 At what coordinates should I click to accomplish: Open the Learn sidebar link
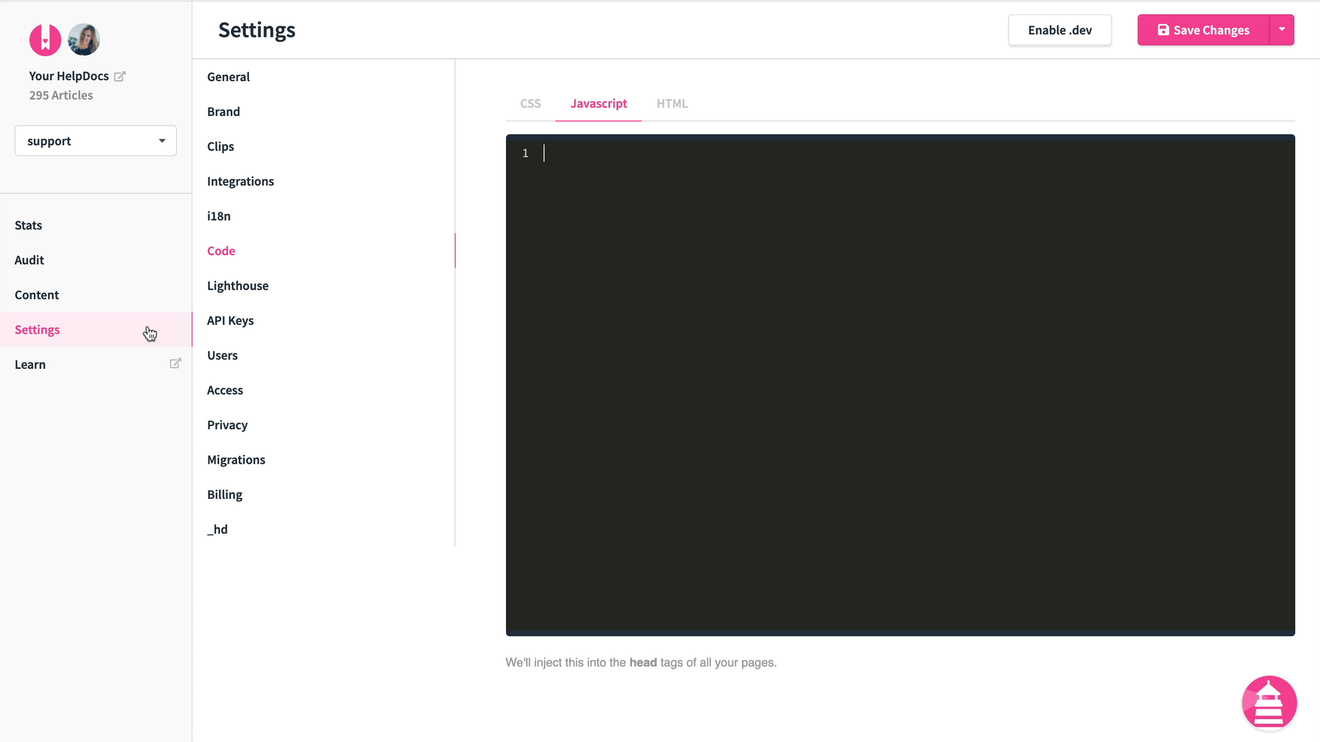(96, 365)
